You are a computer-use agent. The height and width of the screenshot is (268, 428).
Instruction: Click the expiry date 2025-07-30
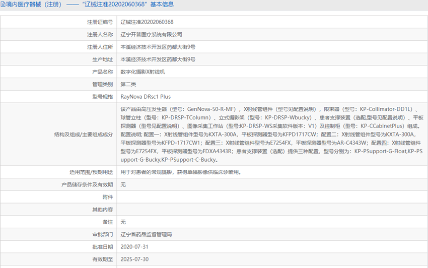coord(134,259)
